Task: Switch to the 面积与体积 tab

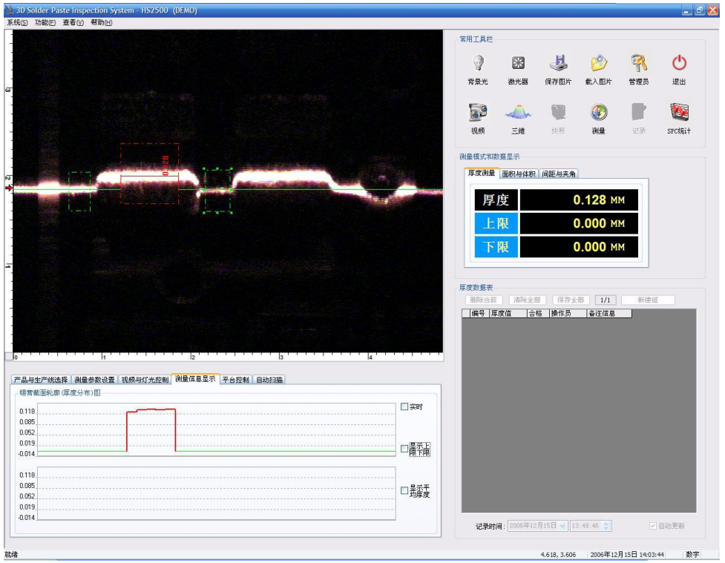Action: coord(518,174)
